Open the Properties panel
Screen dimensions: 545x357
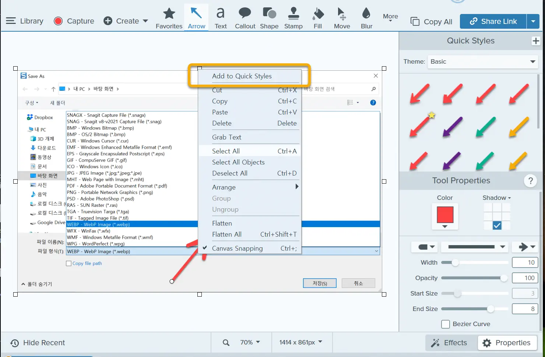[507, 343]
